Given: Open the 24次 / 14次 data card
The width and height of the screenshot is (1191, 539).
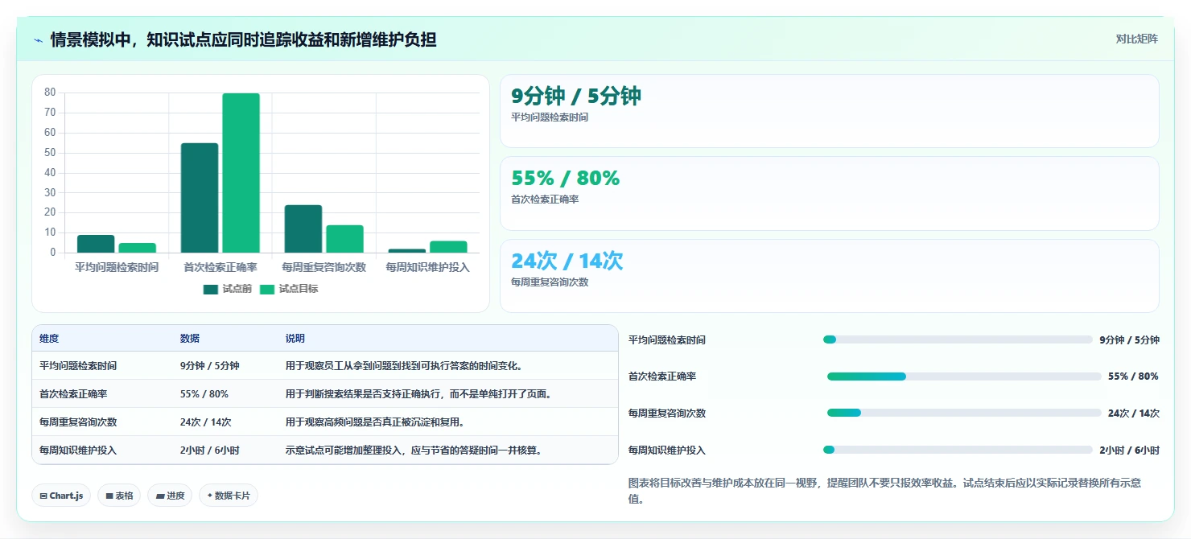Looking at the screenshot, I should click(x=830, y=276).
